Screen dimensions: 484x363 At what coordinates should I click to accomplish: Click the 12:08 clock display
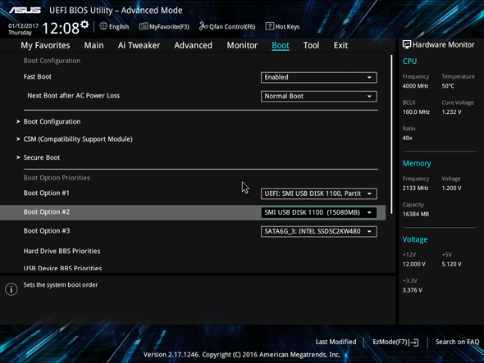61,29
